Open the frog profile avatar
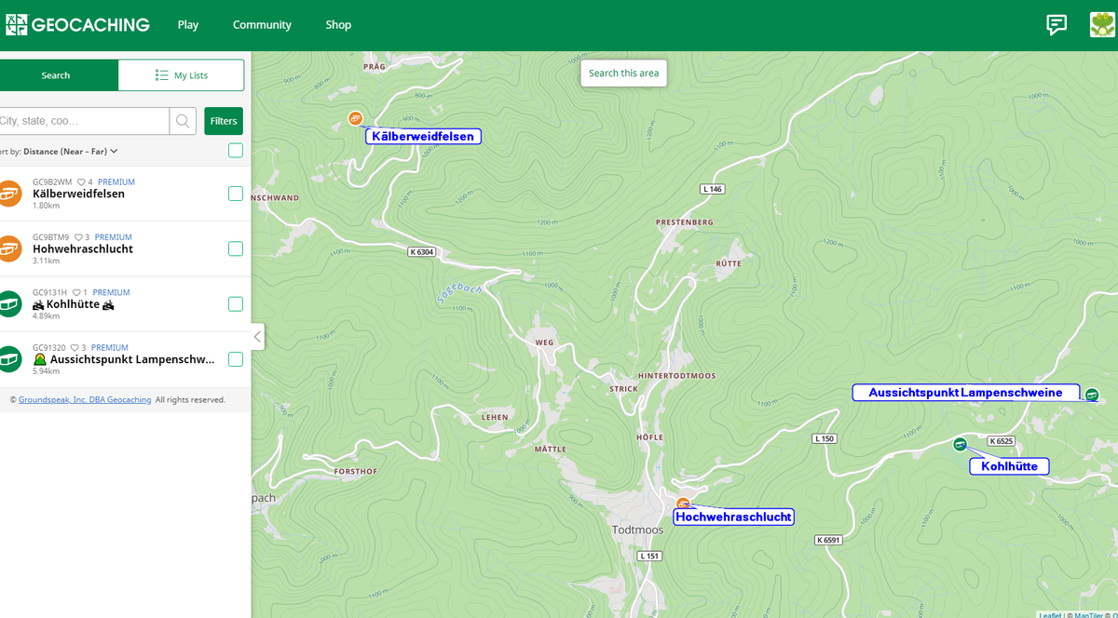The width and height of the screenshot is (1118, 618). (1102, 25)
